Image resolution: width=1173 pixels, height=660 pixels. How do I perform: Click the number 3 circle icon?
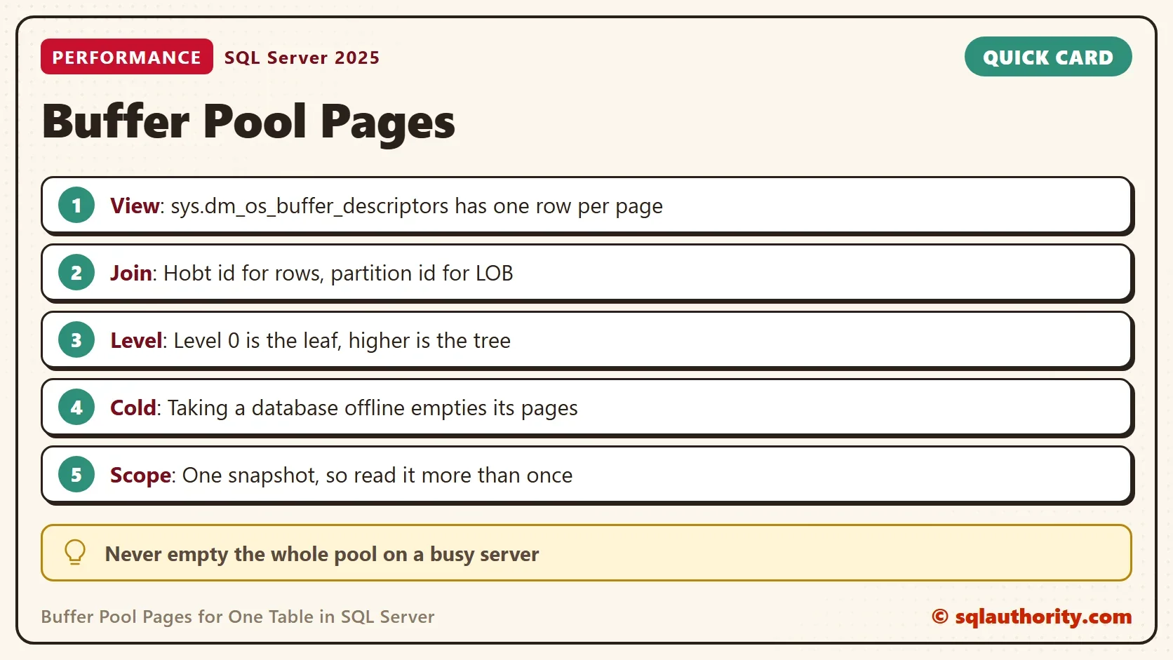[x=76, y=340]
